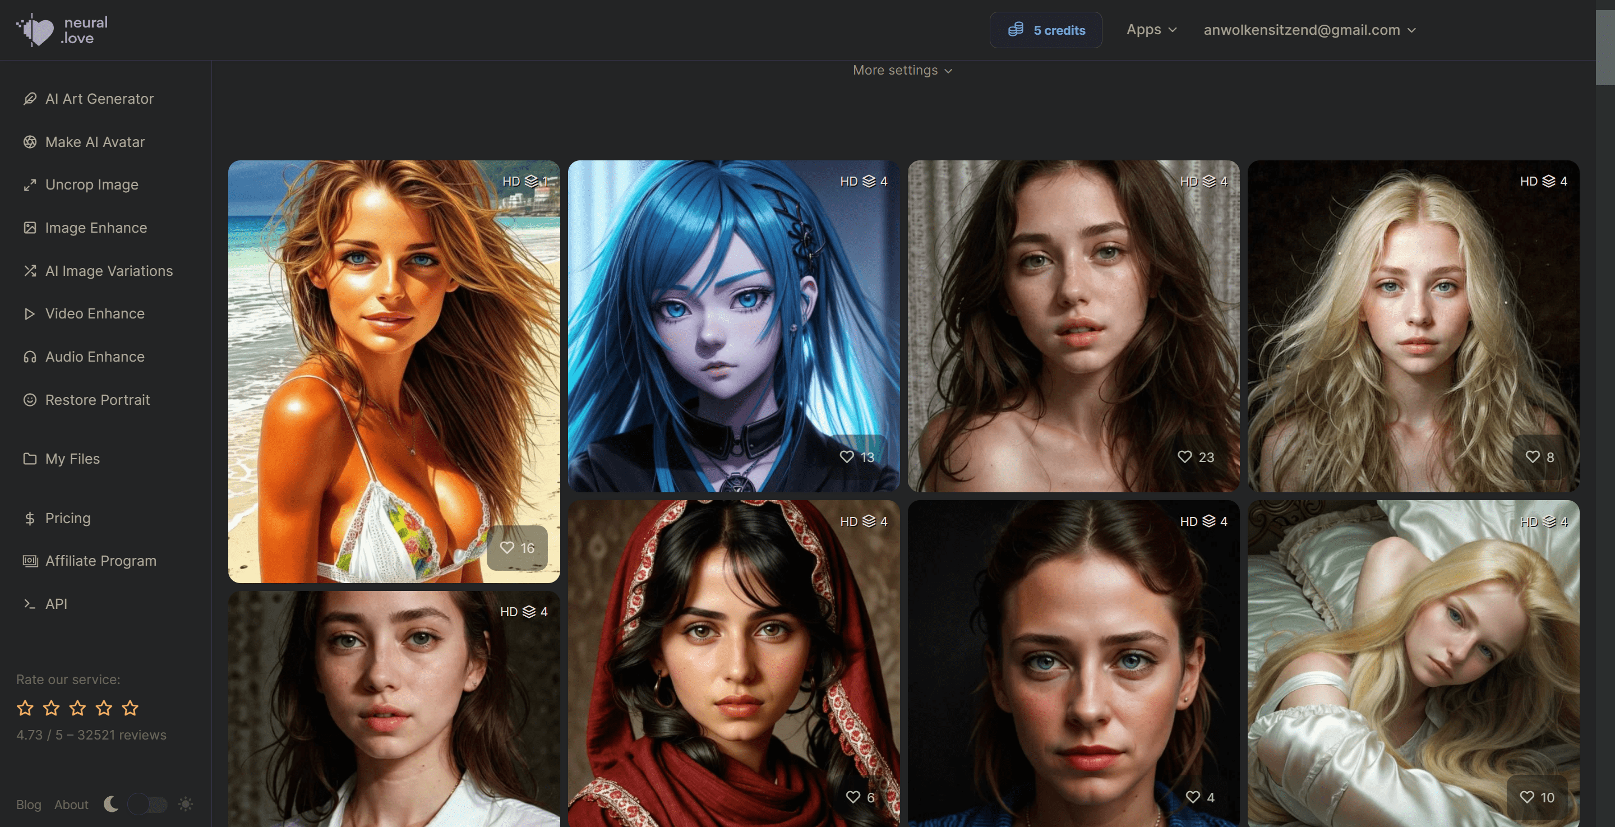Rate the service with the fifth star
1615x827 pixels.
pos(130,708)
